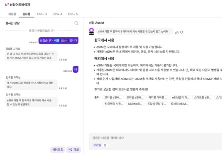
Task: Click the customer message ending 궁금해요
Action: pyautogui.click(x=31, y=102)
